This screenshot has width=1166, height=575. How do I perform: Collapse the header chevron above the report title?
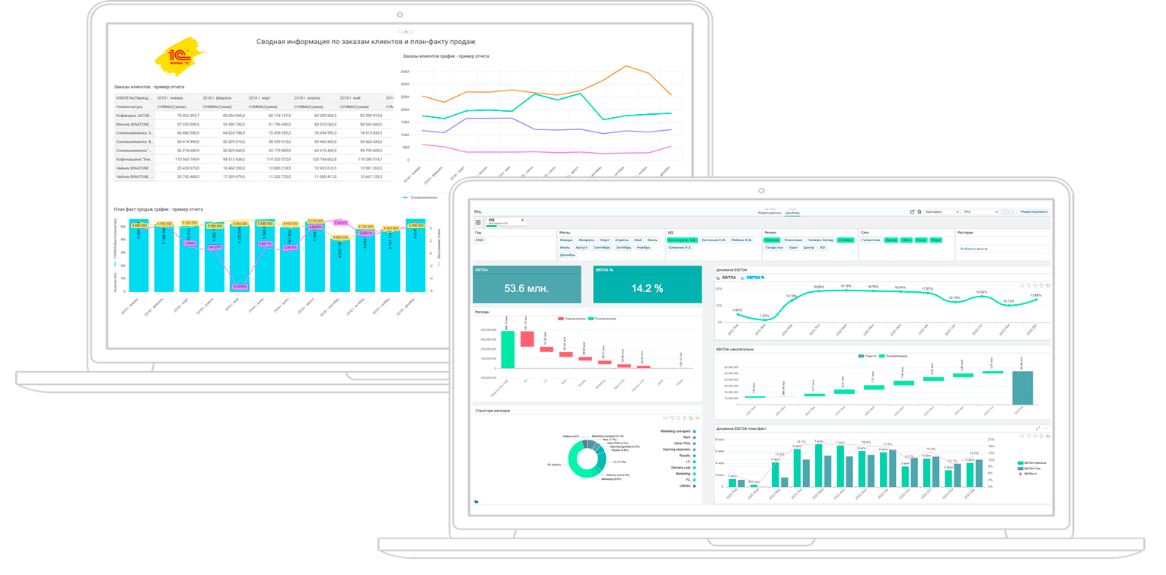click(405, 32)
